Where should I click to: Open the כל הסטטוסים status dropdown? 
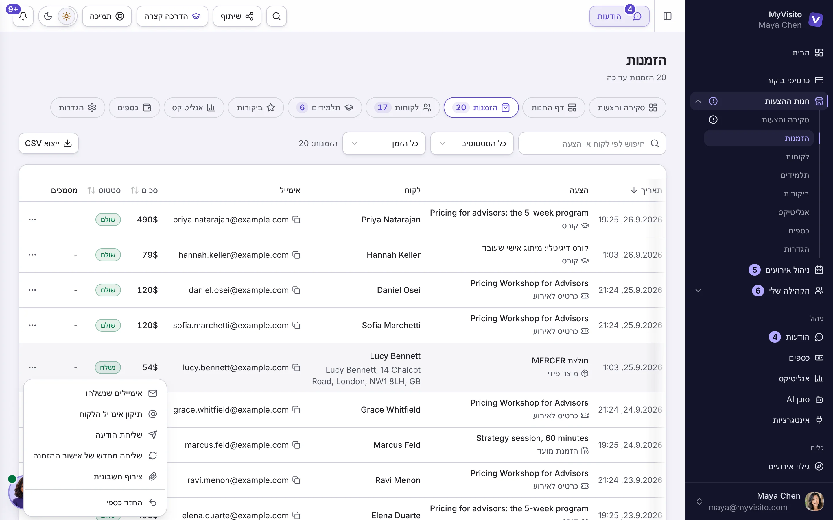click(472, 143)
